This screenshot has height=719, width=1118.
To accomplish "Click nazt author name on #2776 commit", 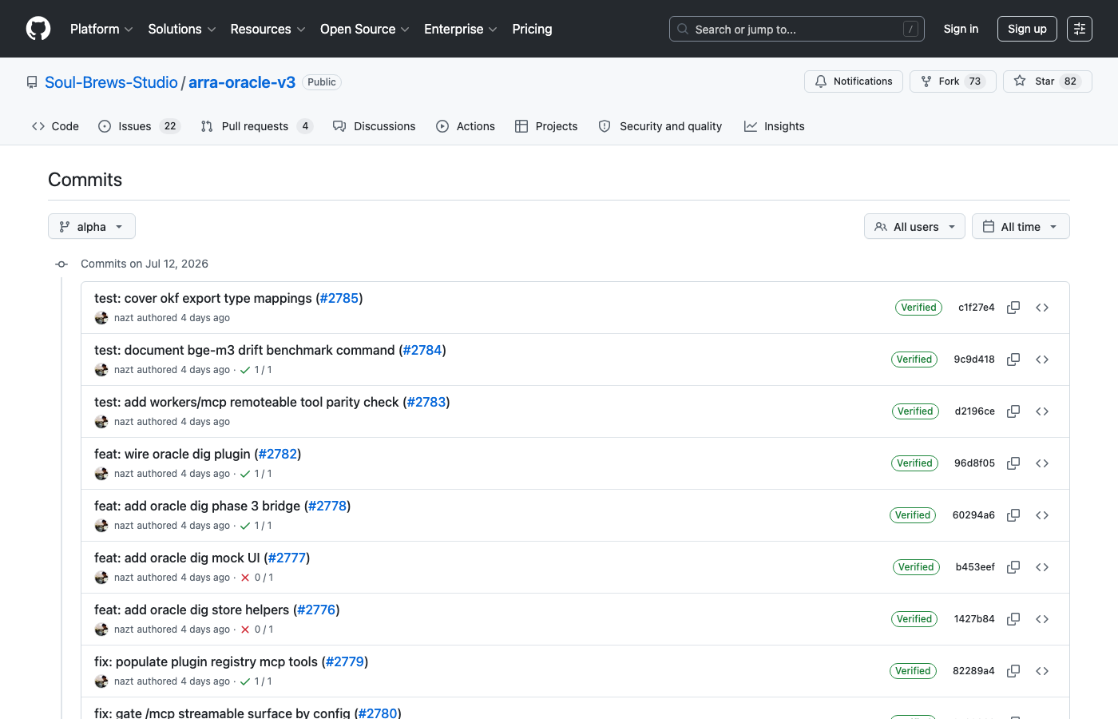I will (124, 630).
